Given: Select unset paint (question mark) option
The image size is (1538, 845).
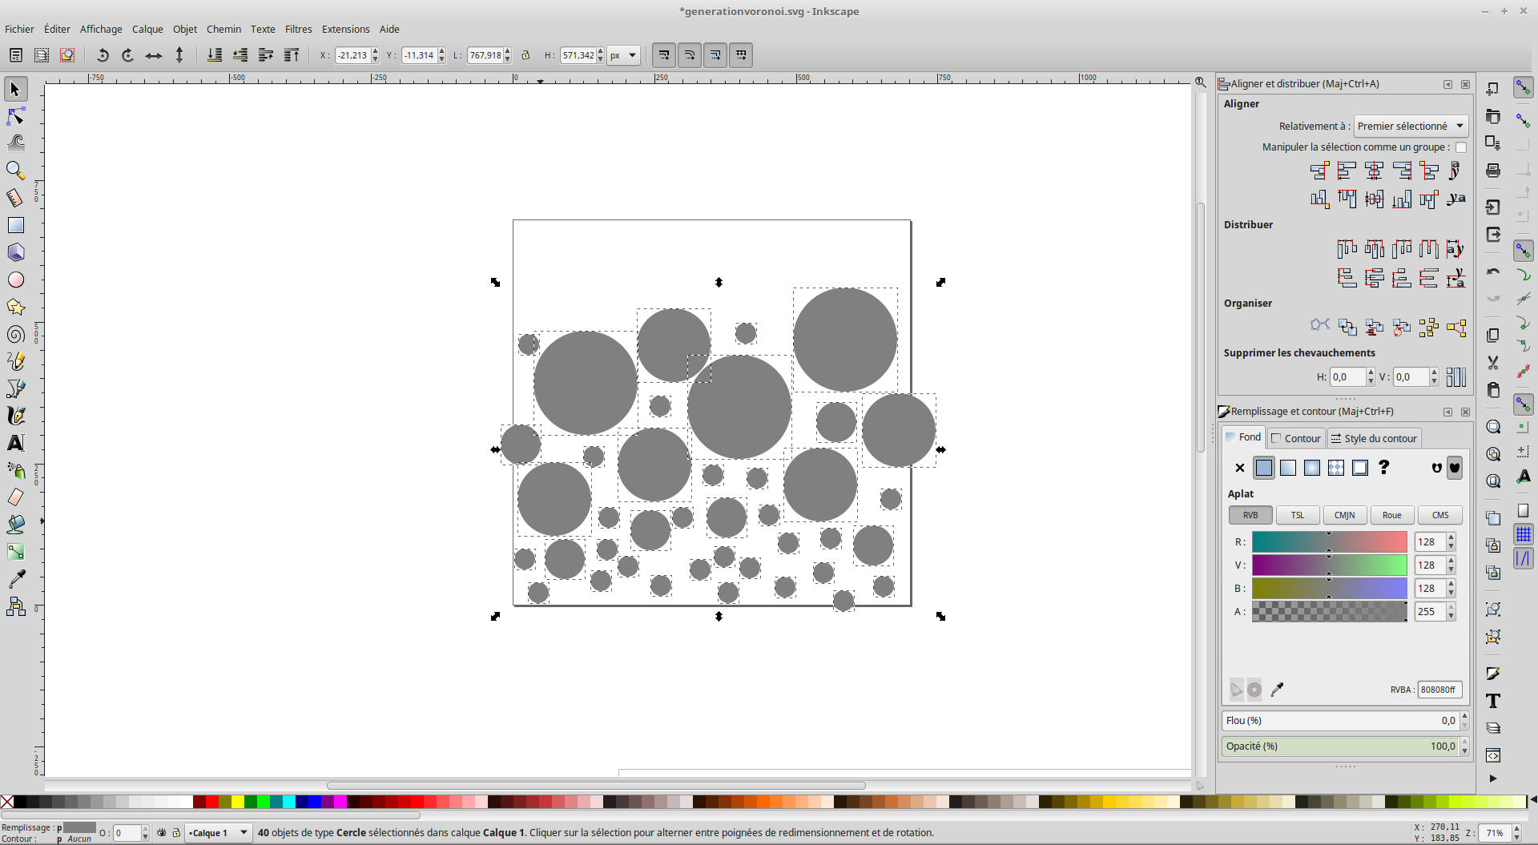Looking at the screenshot, I should pyautogui.click(x=1383, y=468).
